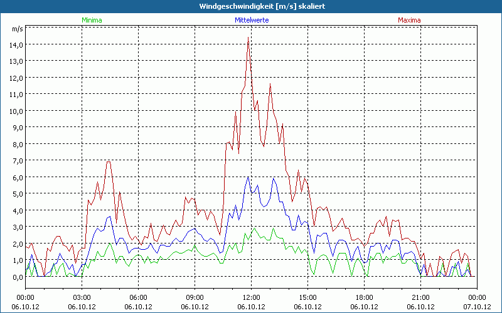The image size is (502, 313).
Task: Click the 'm/s' unit label
Action: [x=18, y=29]
